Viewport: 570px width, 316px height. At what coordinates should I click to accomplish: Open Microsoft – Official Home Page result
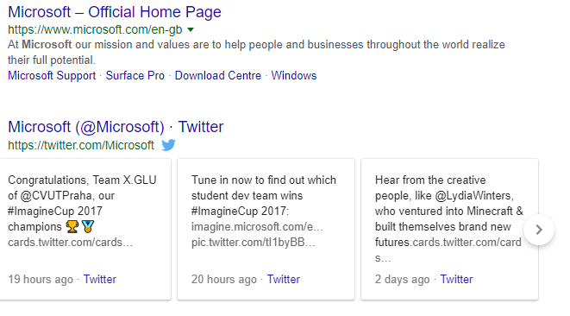coord(115,12)
